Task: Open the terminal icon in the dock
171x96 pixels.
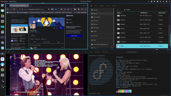Action: coord(2,37)
